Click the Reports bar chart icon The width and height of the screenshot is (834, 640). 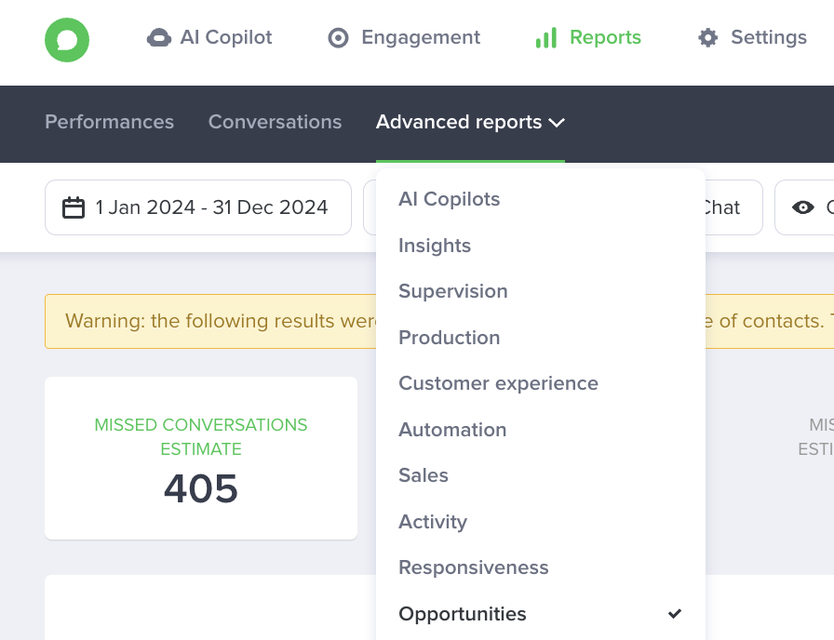[x=546, y=38]
